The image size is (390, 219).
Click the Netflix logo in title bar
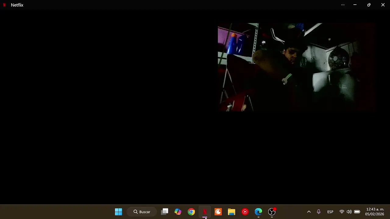4,5
